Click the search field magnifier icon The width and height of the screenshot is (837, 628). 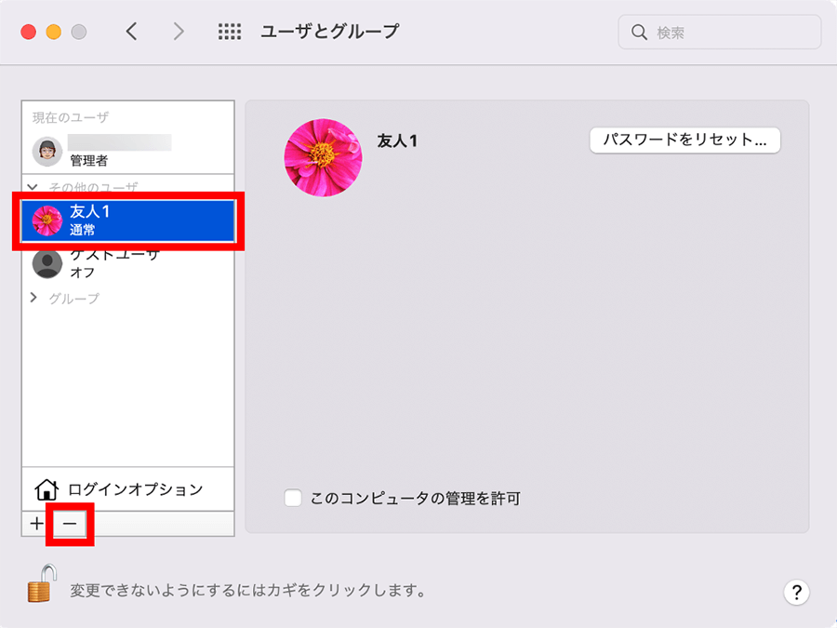(639, 32)
